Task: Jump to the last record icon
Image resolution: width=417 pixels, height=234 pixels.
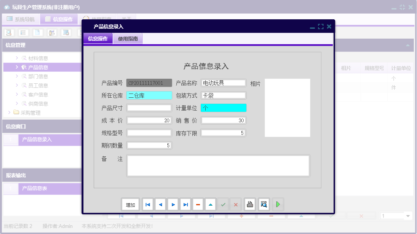Action: coord(186,204)
